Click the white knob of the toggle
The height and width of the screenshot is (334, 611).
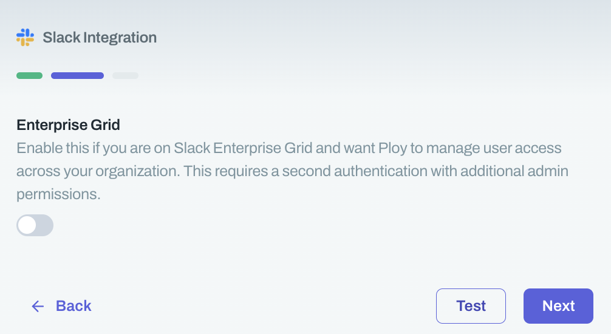point(27,225)
